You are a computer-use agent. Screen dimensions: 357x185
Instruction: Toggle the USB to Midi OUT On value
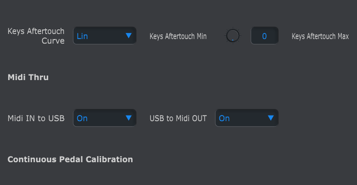pos(224,119)
